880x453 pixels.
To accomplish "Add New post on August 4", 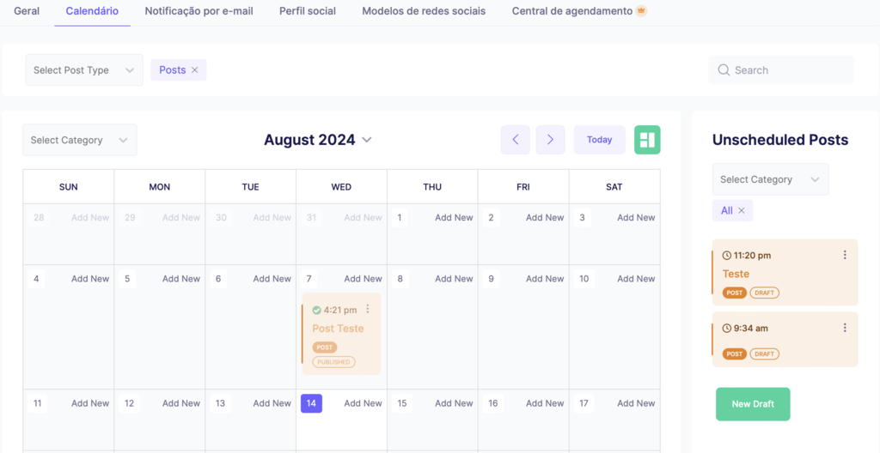I will pyautogui.click(x=90, y=279).
